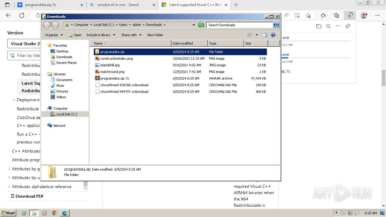
Task: Open downloads folder icon in Edge panel
Action: [x=319, y=26]
